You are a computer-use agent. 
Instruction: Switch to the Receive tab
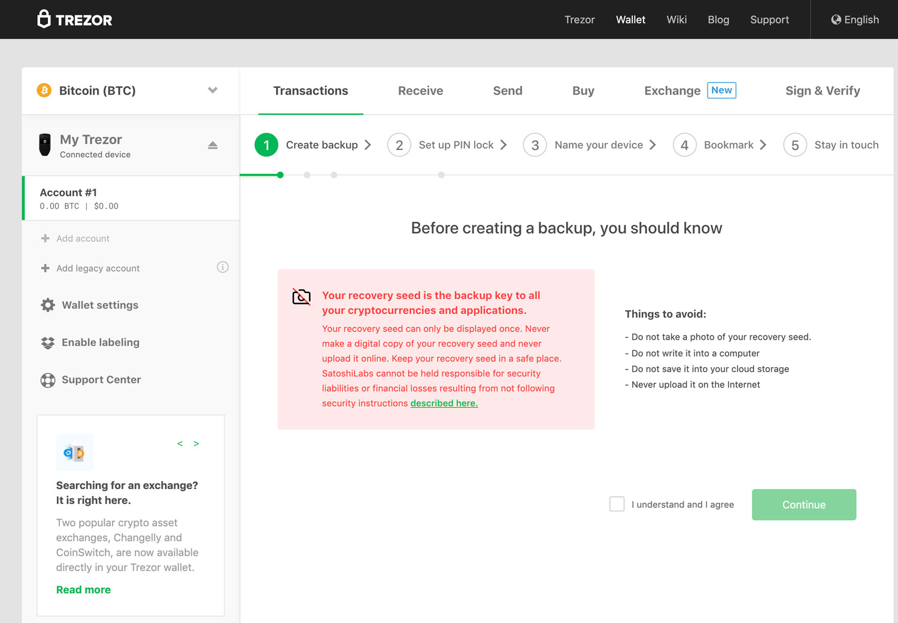[x=421, y=91]
